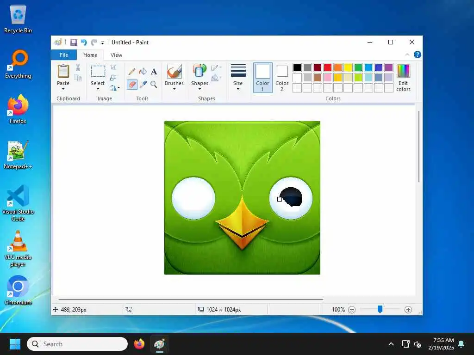
Task: Switch to the Home tab
Action: 90,55
